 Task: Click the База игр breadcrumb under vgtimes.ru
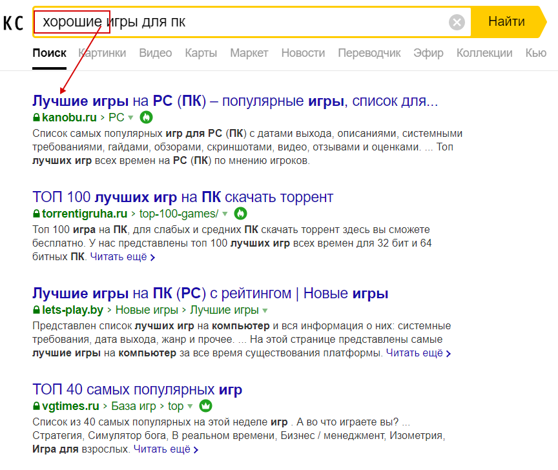coord(134,406)
